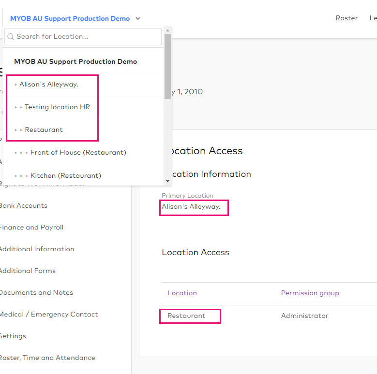
Task: Select Restaurant in the location dropdown list
Action: tap(44, 130)
